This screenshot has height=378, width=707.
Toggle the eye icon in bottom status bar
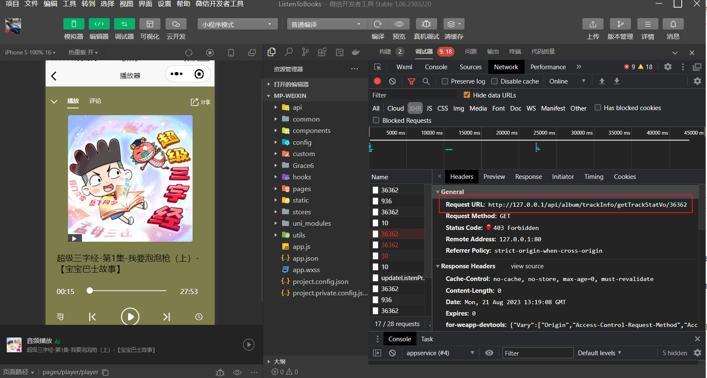[x=237, y=373]
